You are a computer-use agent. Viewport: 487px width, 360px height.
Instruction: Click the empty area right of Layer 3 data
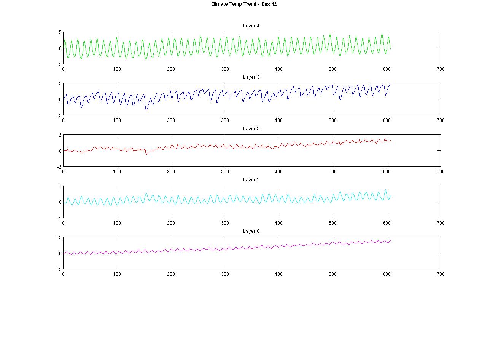coord(415,99)
